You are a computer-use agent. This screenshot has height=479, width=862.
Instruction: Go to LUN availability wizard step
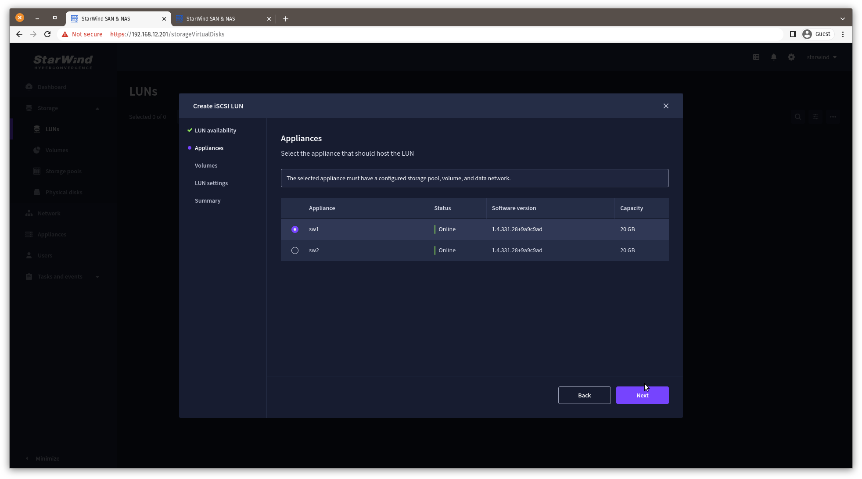[215, 131]
